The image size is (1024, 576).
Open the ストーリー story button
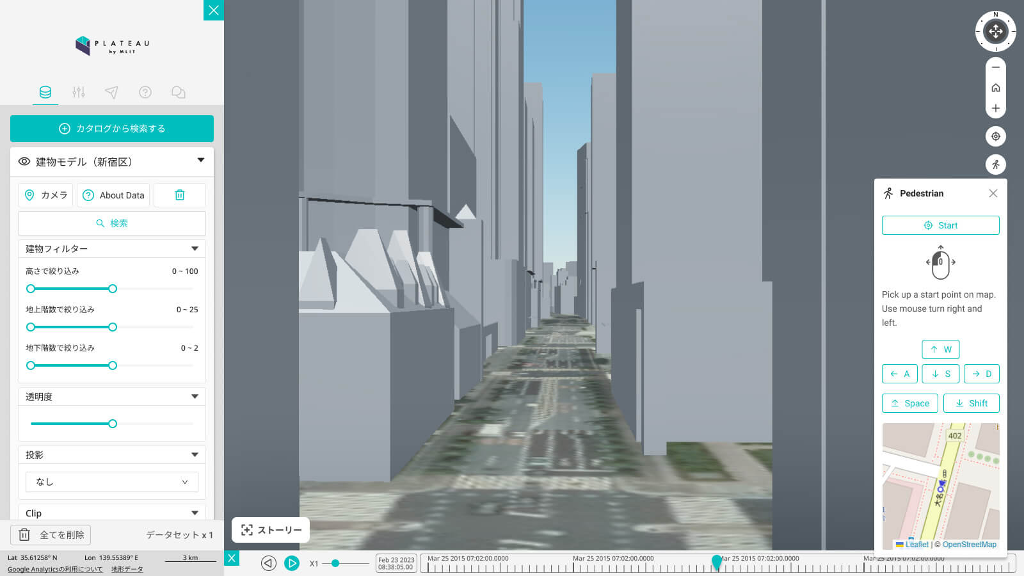pyautogui.click(x=271, y=530)
